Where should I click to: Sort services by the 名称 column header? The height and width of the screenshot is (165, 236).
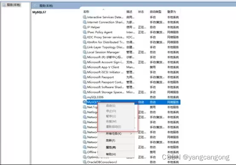(86, 12)
